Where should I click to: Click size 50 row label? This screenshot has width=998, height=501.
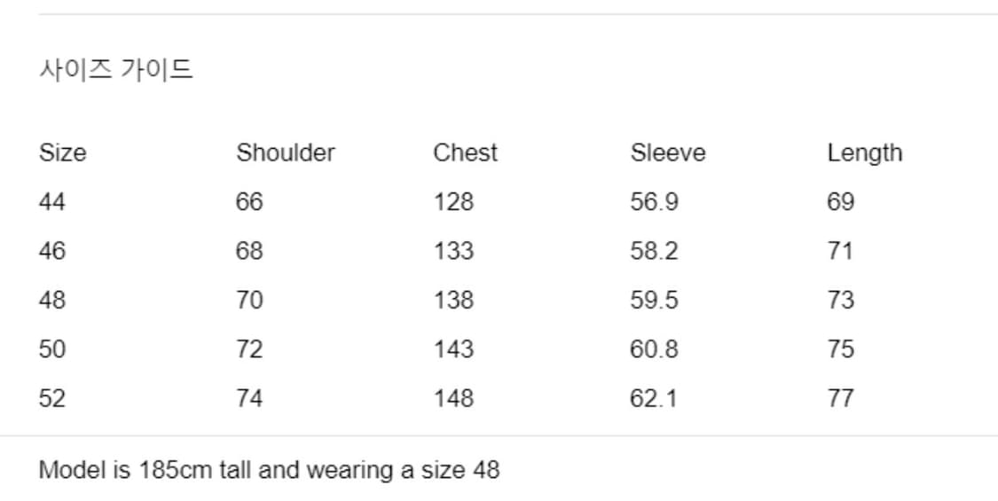pos(52,349)
